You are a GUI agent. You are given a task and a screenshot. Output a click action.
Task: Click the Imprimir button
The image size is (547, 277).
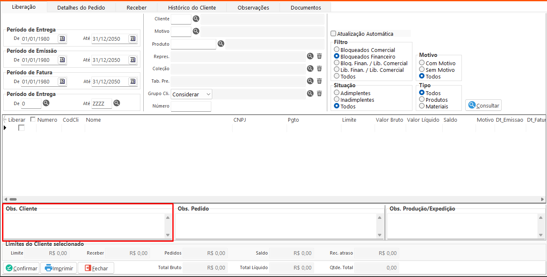[x=59, y=268]
